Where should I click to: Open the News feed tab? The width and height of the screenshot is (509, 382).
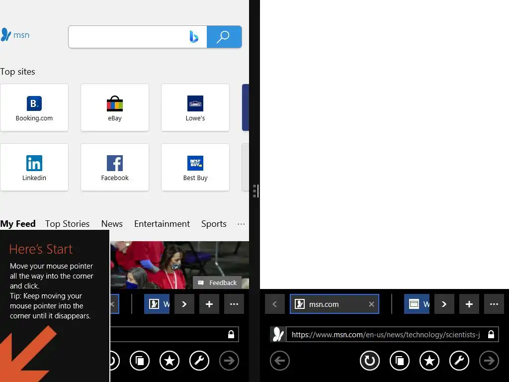pos(112,224)
